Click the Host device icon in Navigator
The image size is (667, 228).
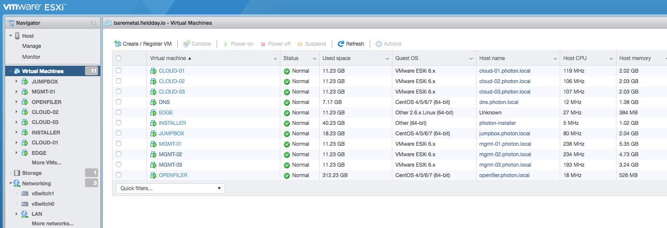click(x=17, y=36)
